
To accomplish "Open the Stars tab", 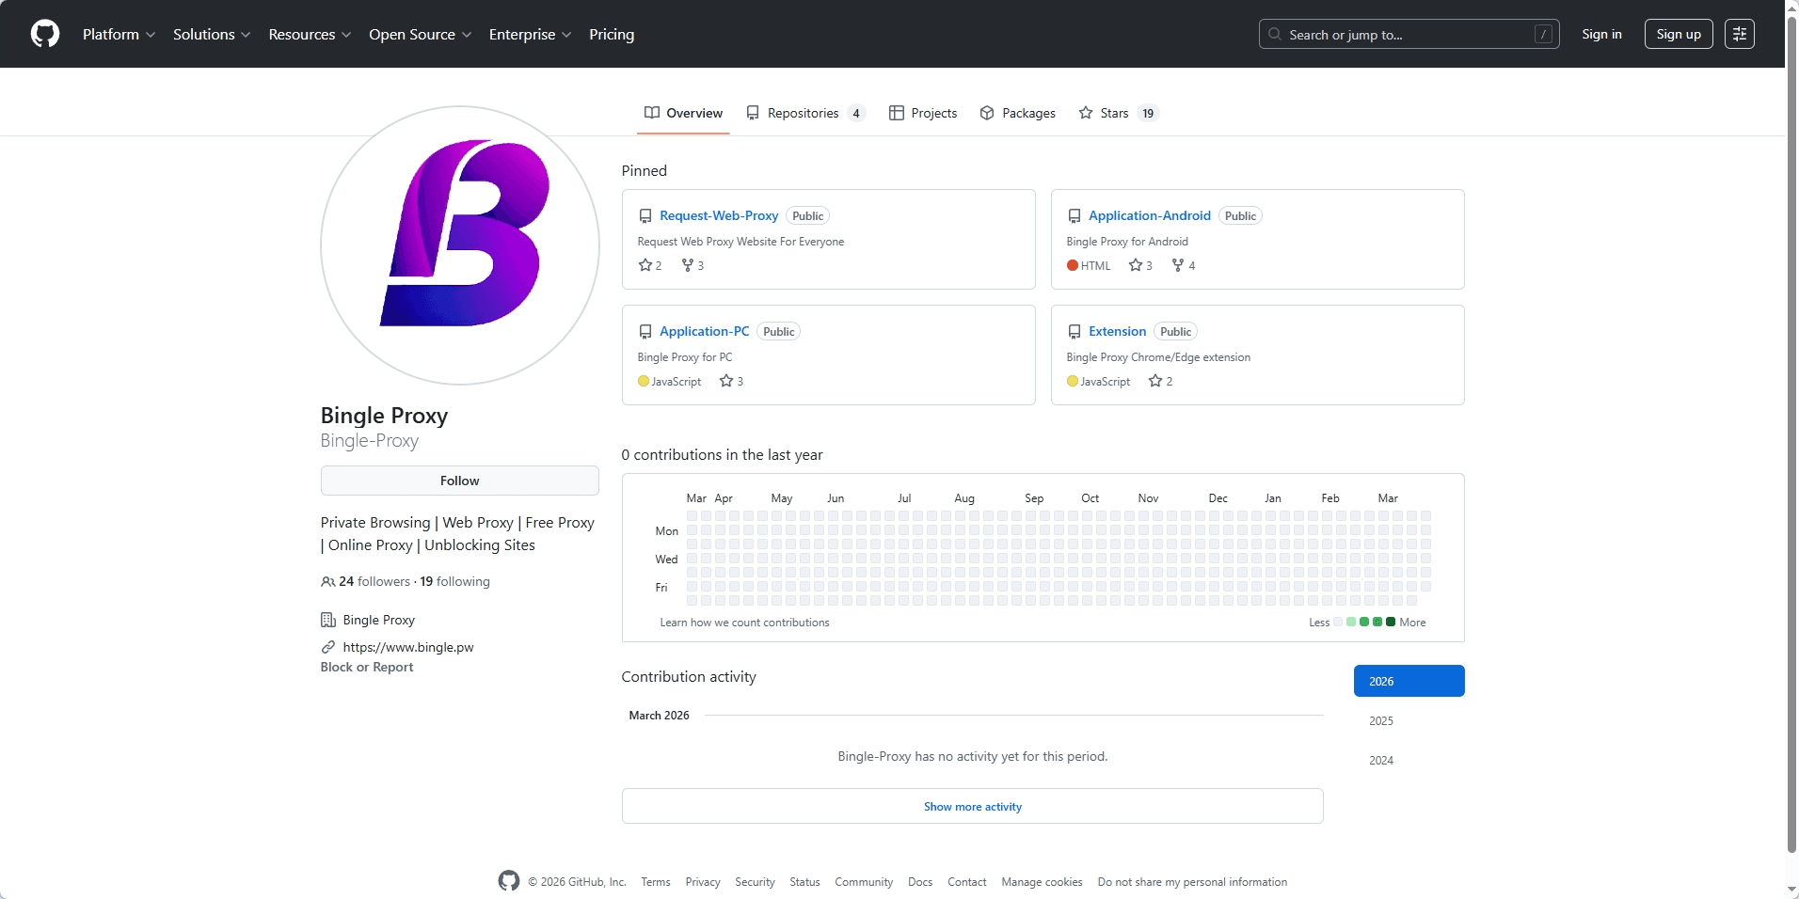I will (x=1117, y=113).
